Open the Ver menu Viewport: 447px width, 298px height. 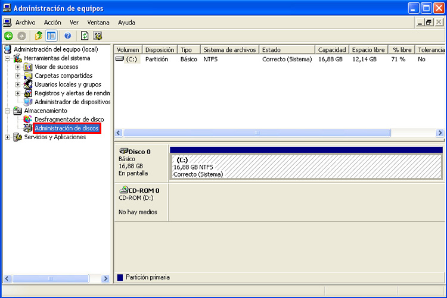[74, 23]
